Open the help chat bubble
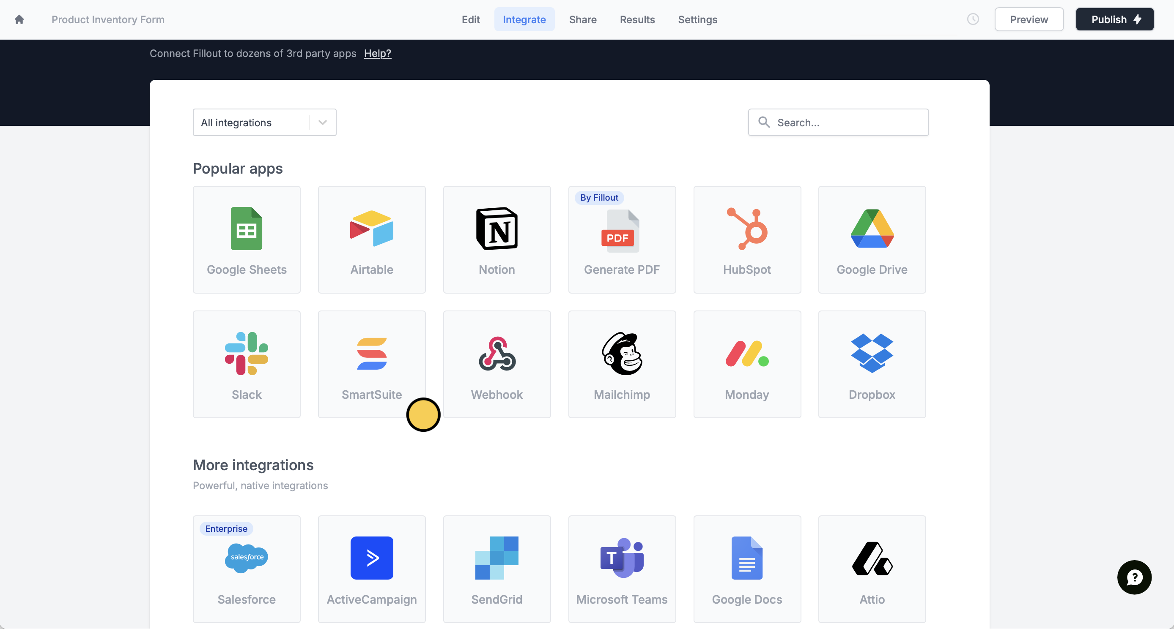1174x629 pixels. point(1134,577)
